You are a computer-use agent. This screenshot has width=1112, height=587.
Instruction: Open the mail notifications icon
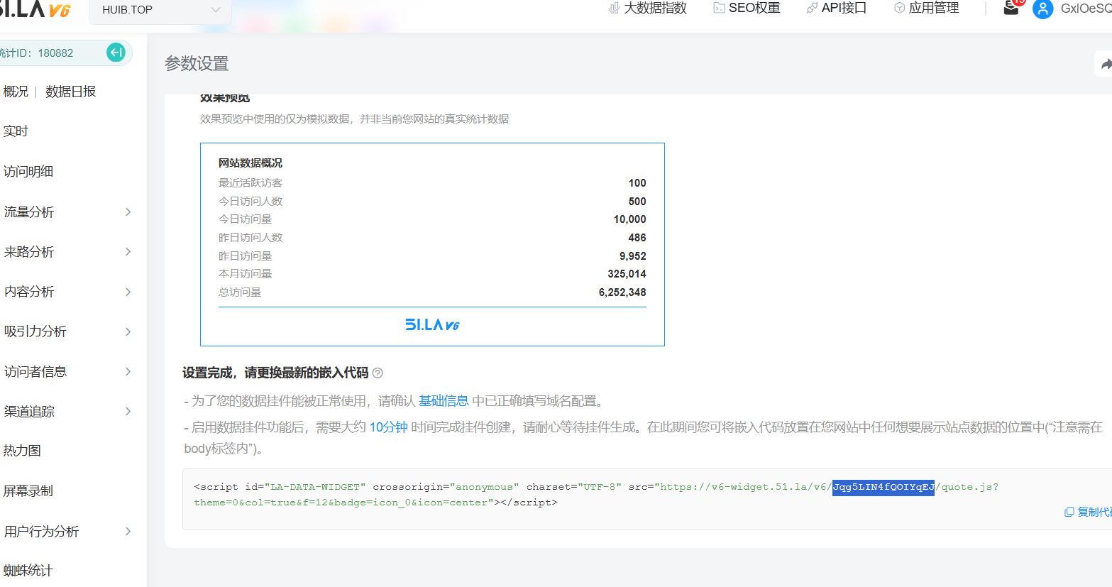point(1011,9)
